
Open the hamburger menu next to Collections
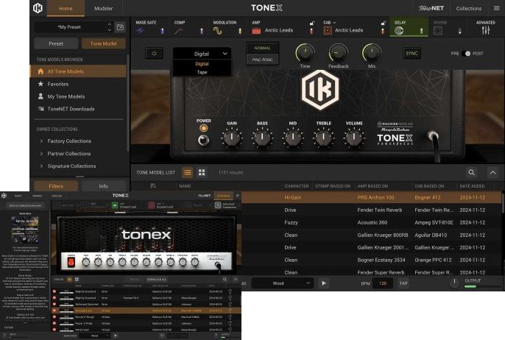coord(496,9)
